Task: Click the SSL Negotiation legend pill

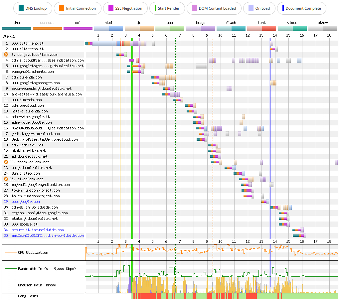Action: click(125, 8)
